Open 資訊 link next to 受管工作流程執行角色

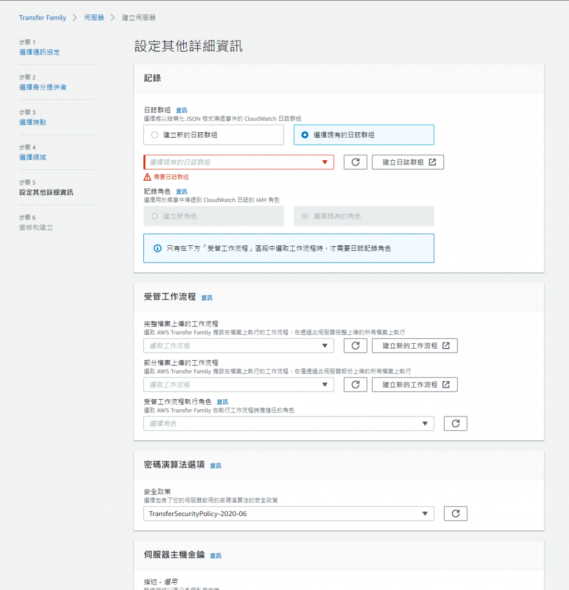(x=223, y=402)
